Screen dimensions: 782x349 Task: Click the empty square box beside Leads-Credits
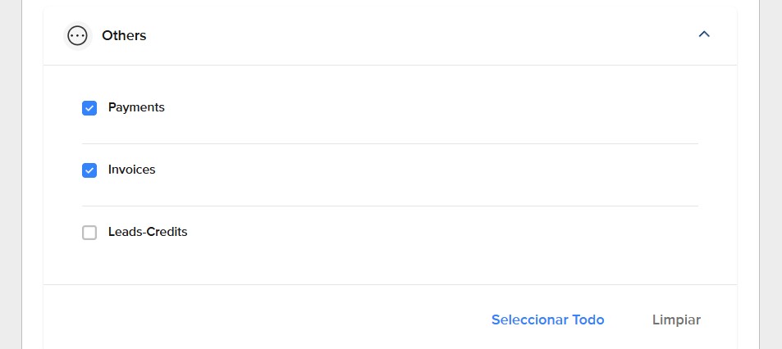(89, 233)
